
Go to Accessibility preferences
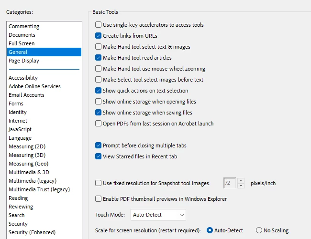coord(23,78)
